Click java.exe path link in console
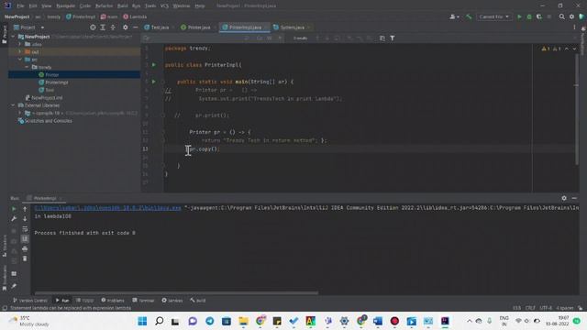This screenshot has width=587, height=330. click(x=108, y=208)
